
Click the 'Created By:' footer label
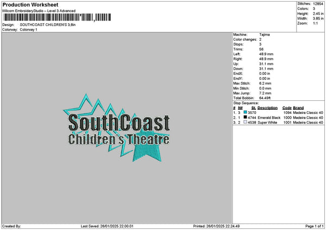[x=11, y=226]
